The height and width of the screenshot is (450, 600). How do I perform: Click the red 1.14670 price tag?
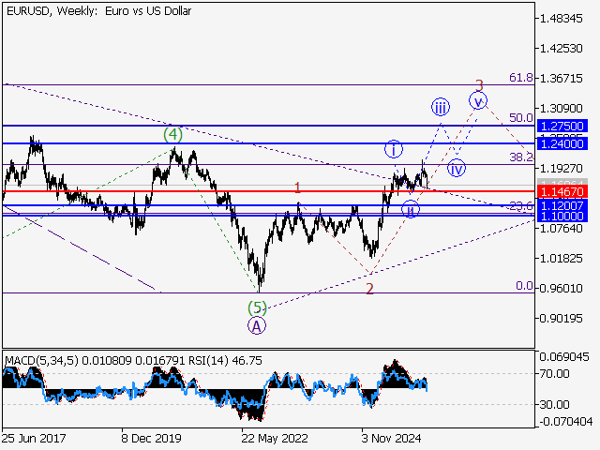pyautogui.click(x=562, y=190)
